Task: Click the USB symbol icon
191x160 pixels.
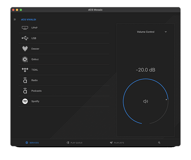Action: tap(25, 38)
